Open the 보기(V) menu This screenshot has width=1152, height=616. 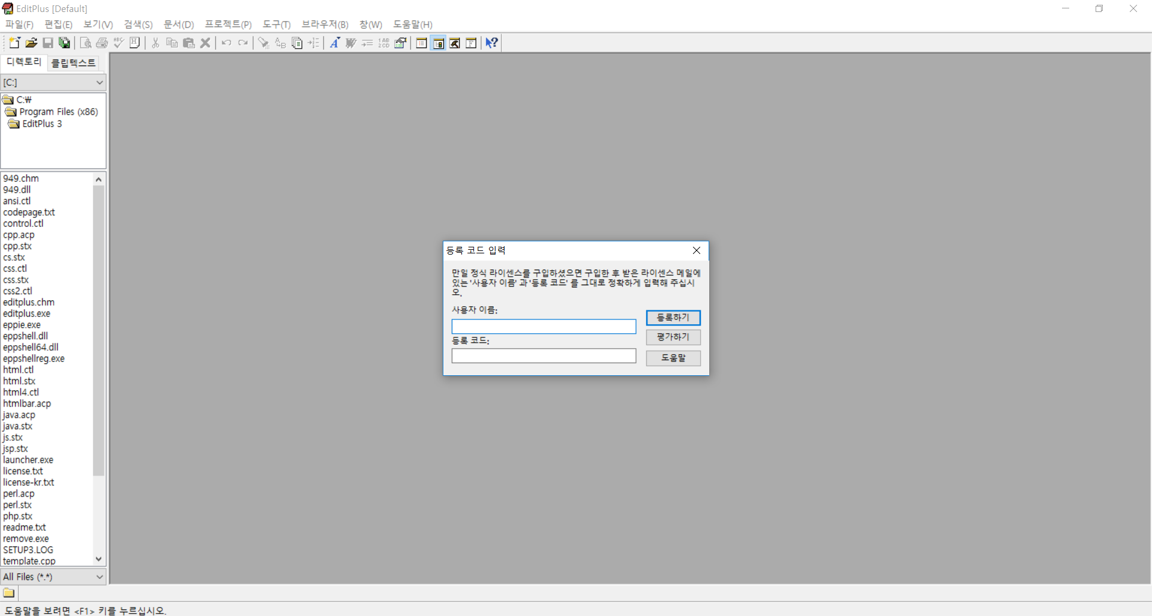click(x=98, y=25)
